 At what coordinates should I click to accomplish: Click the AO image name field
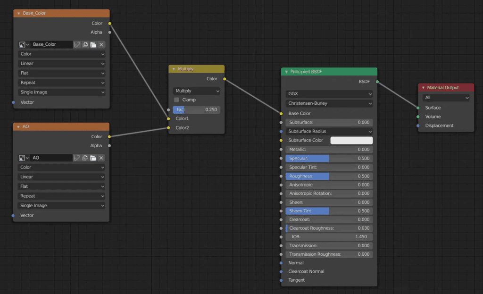(51, 158)
